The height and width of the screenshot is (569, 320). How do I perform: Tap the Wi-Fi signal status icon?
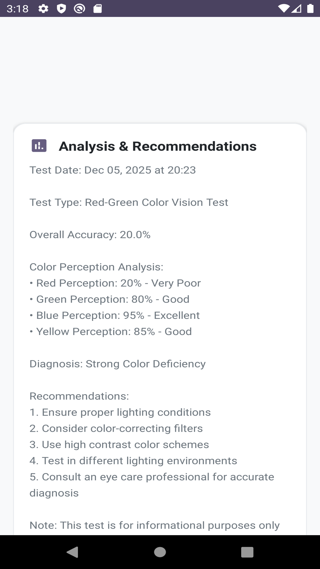tap(284, 9)
